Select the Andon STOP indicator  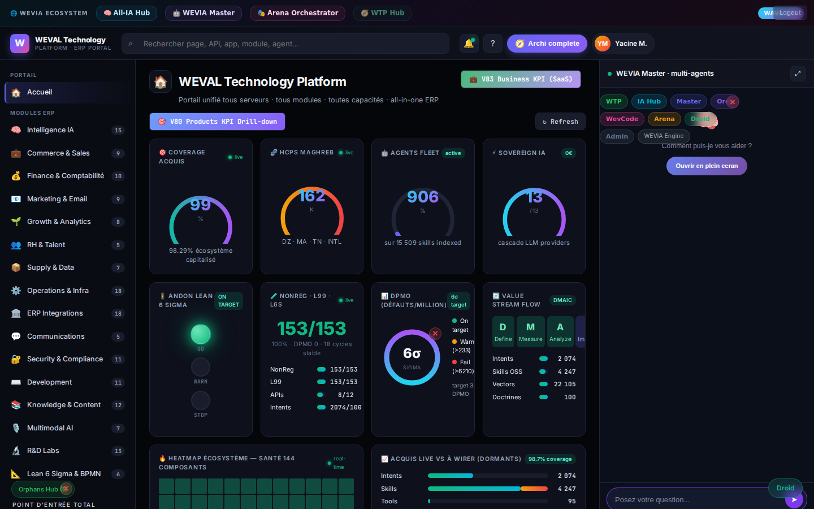point(201,401)
